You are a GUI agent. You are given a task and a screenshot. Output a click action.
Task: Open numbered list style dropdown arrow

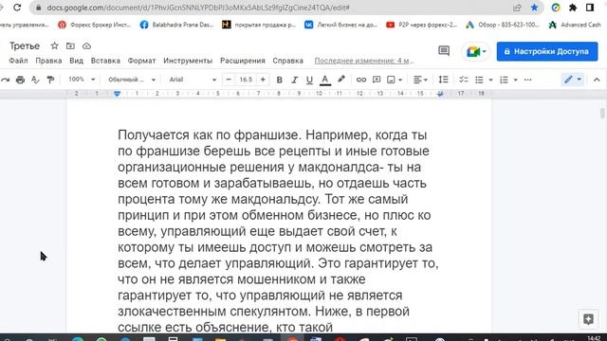point(515,80)
